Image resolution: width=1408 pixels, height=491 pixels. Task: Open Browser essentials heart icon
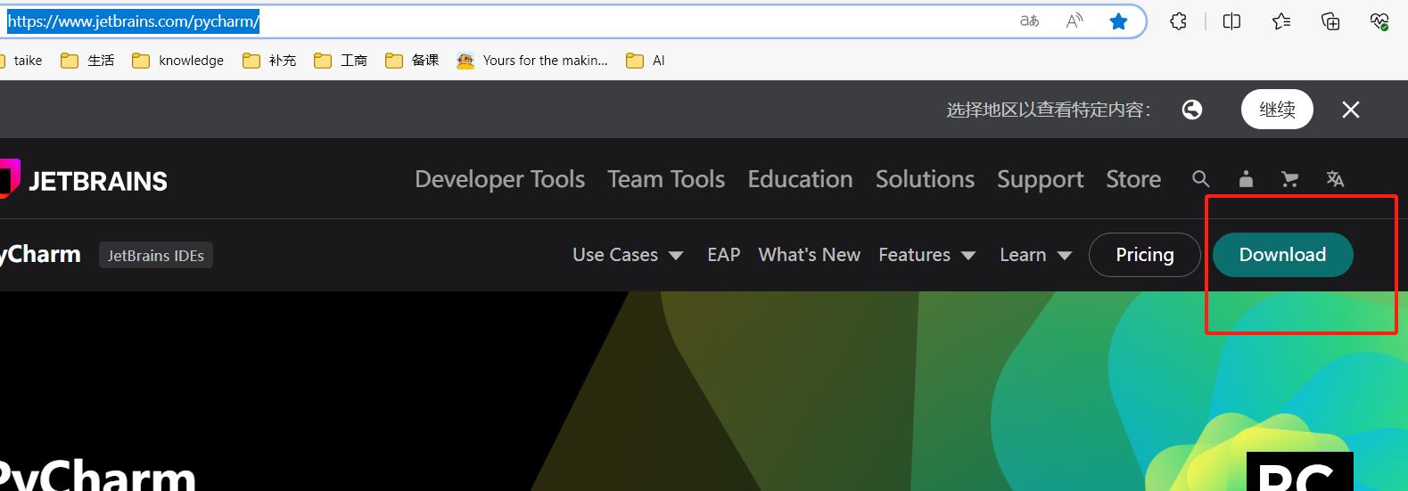click(1379, 21)
